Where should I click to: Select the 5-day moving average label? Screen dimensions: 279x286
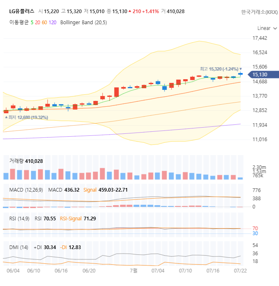coord(32,23)
